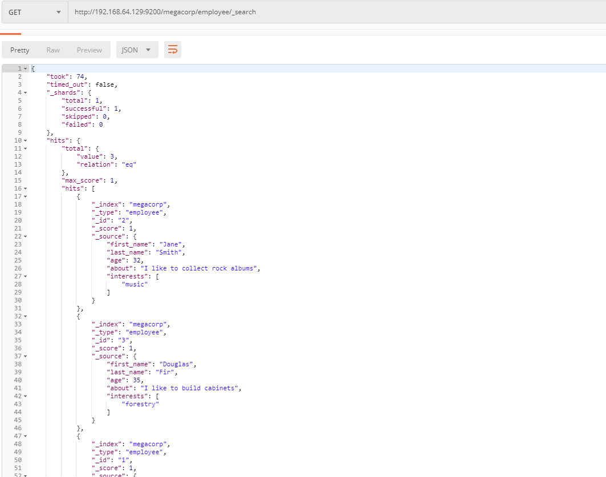Collapse the root object at line 1
The height and width of the screenshot is (477, 606).
click(x=26, y=69)
